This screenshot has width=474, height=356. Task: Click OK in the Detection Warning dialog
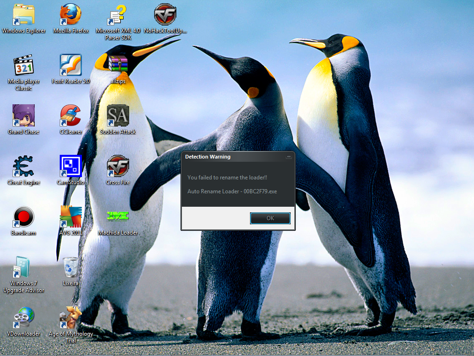pyautogui.click(x=270, y=218)
